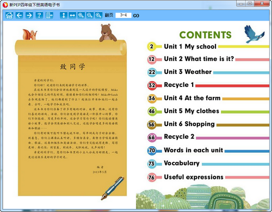Click the page number input field
Viewport: 272px width, 212px height.
[123, 15]
